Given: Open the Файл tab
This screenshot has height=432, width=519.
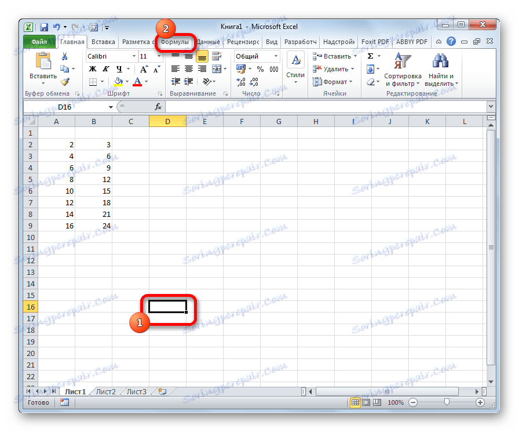Looking at the screenshot, I should coord(39,42).
